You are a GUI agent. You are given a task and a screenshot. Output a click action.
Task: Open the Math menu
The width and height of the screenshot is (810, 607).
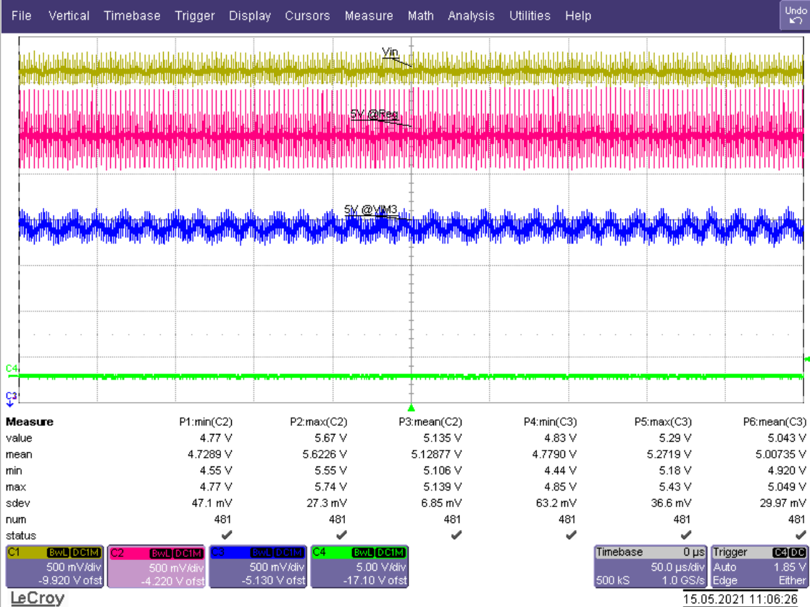click(x=420, y=16)
